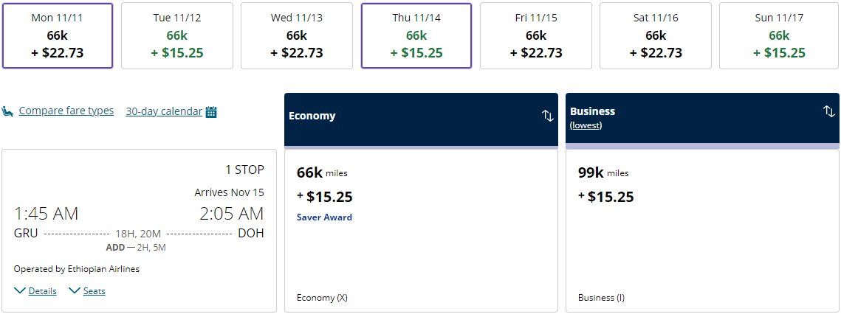Select the 66k miles Economy Saver Award fare
Image resolution: width=841 pixels, height=314 pixels.
(421, 231)
